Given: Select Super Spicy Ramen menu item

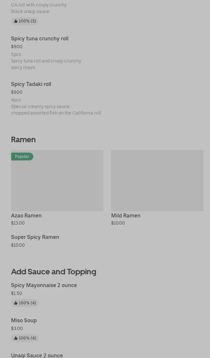Looking at the screenshot, I should [35, 237].
